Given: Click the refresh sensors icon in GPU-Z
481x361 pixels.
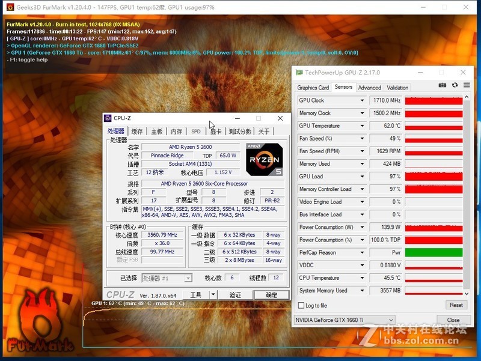Looking at the screenshot, I should click(455, 85).
